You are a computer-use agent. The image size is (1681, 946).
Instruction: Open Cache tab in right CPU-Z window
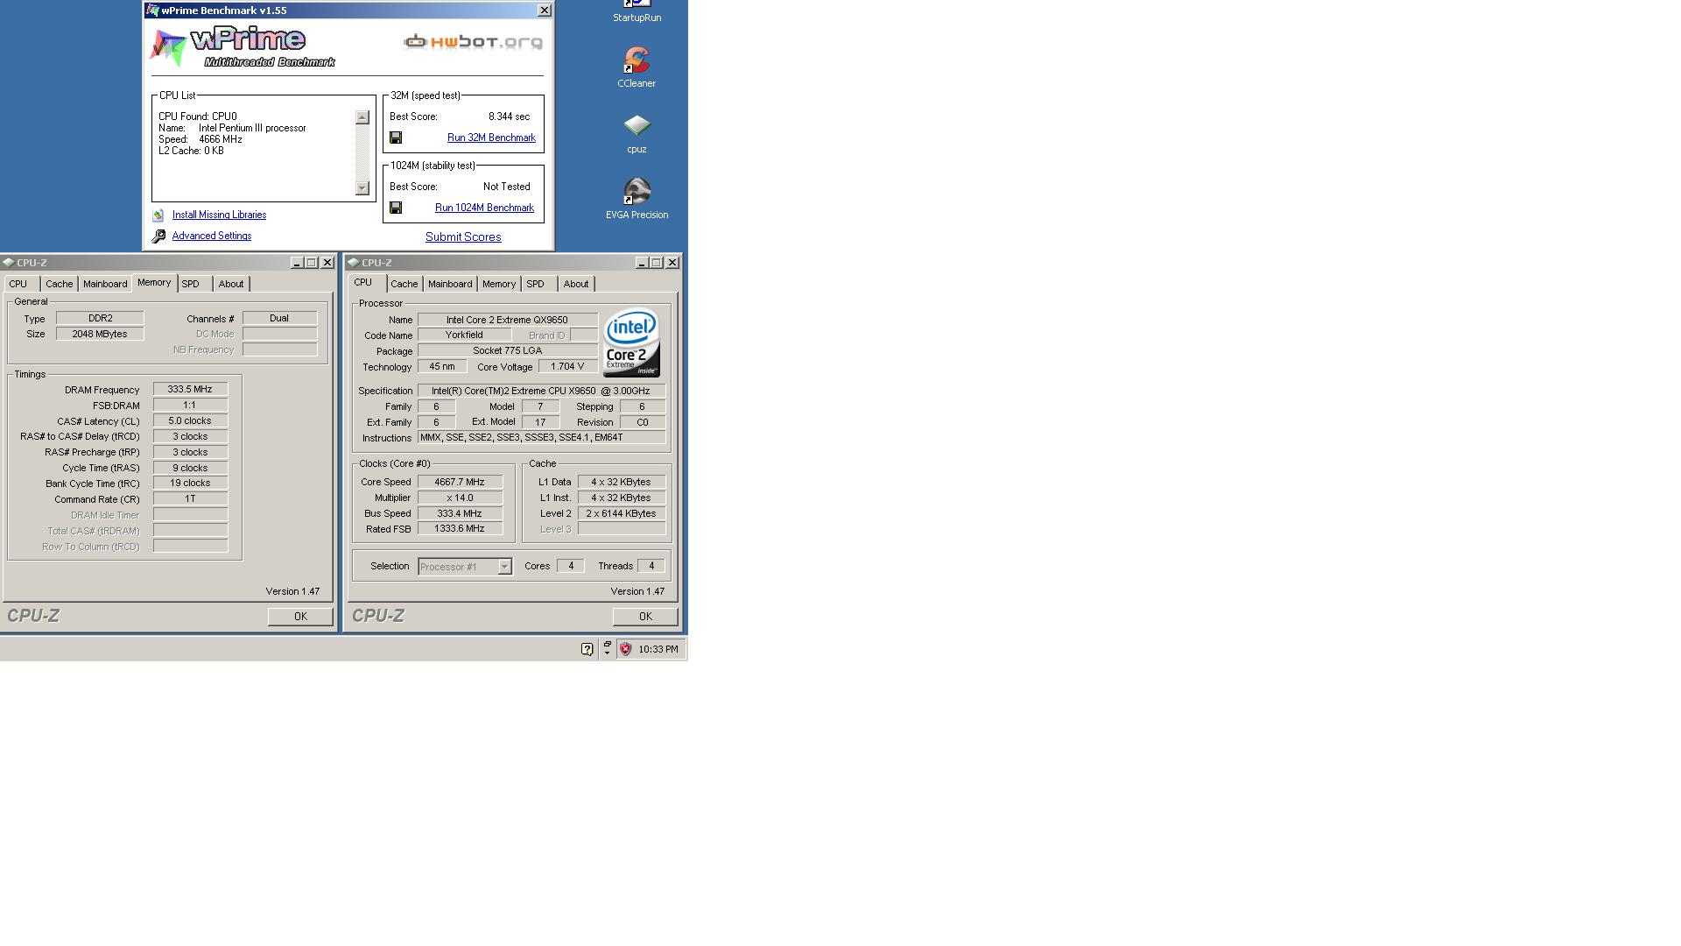coord(404,284)
